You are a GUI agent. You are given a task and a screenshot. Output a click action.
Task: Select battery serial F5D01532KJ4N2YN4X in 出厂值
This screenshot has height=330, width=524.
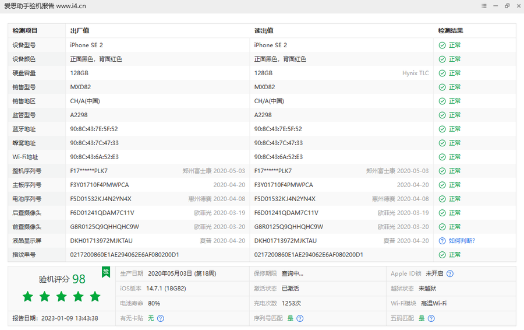point(101,199)
